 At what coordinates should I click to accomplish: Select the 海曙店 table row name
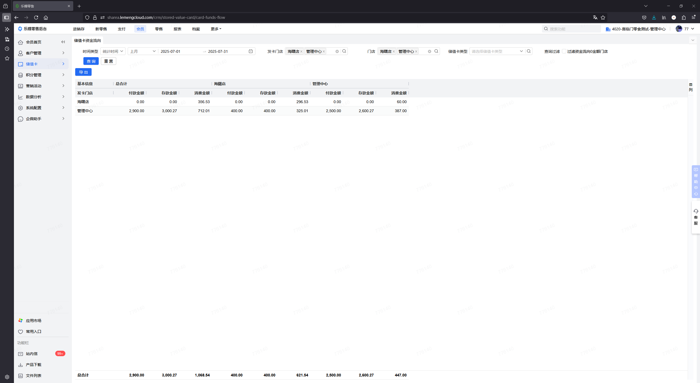pos(83,102)
